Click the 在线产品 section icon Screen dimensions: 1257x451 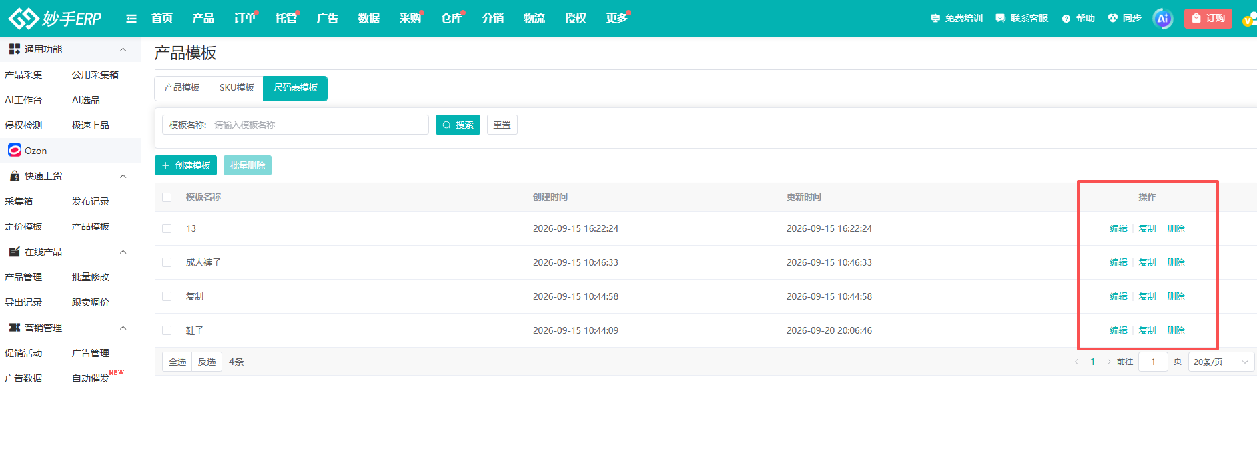(x=14, y=252)
